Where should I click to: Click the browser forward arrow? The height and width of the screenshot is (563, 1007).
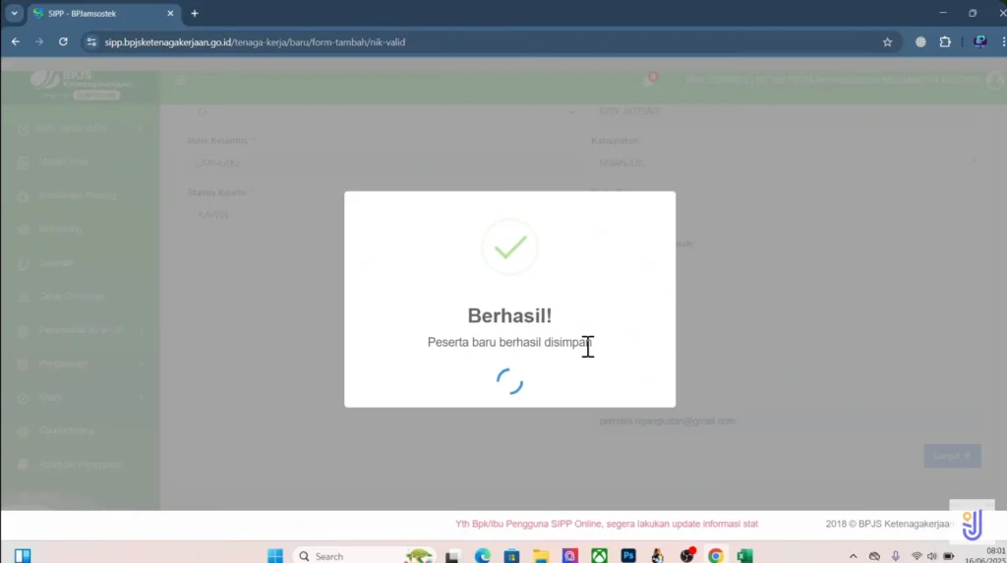coord(39,41)
